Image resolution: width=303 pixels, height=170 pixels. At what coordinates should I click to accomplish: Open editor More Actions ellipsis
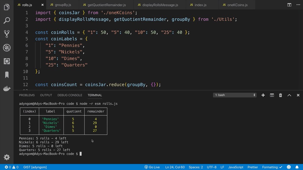(x=298, y=5)
